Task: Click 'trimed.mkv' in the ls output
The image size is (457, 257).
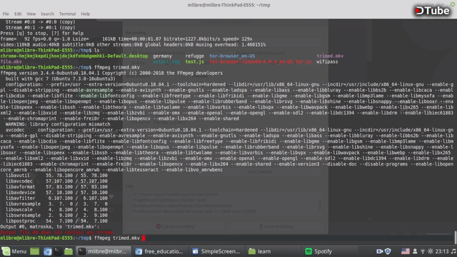Action: point(330,56)
